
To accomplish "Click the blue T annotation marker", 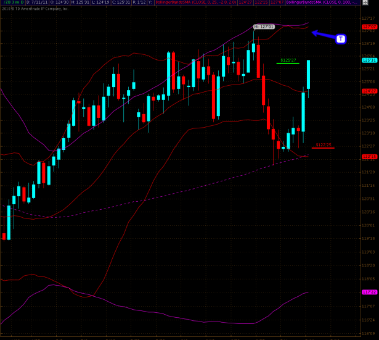I will (341, 39).
